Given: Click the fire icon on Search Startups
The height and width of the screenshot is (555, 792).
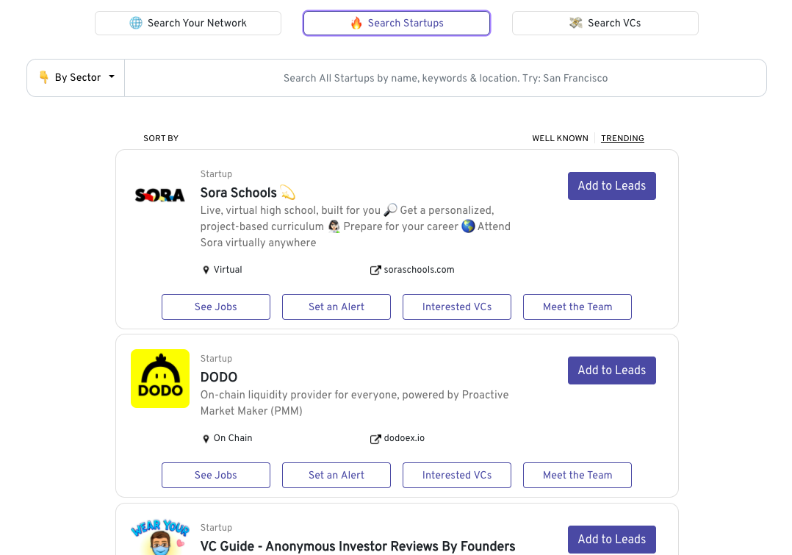Looking at the screenshot, I should (x=356, y=24).
